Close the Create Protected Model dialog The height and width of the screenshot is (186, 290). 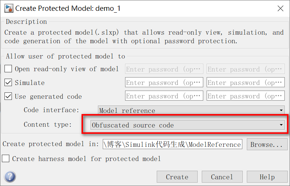coord(280,8)
